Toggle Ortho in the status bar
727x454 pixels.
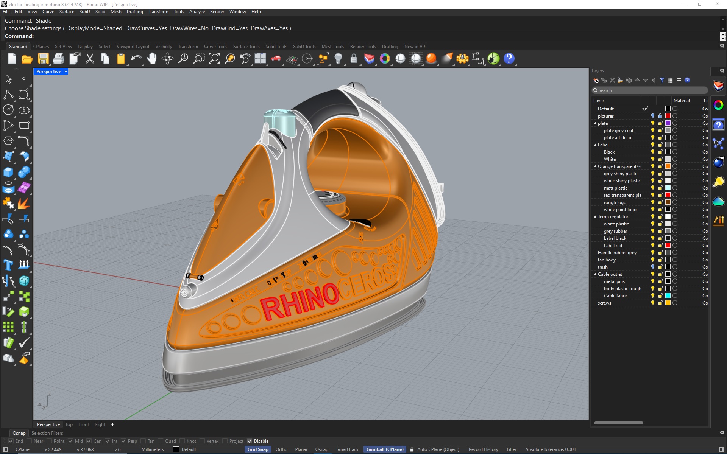tap(281, 449)
